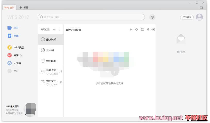Open 我的桌面 location
The width and height of the screenshot is (210, 123).
coord(51,72)
